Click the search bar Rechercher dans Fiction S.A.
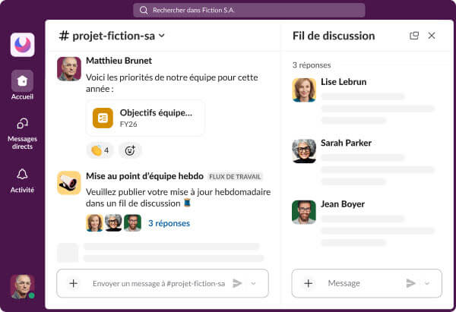456x312 pixels. click(x=249, y=11)
